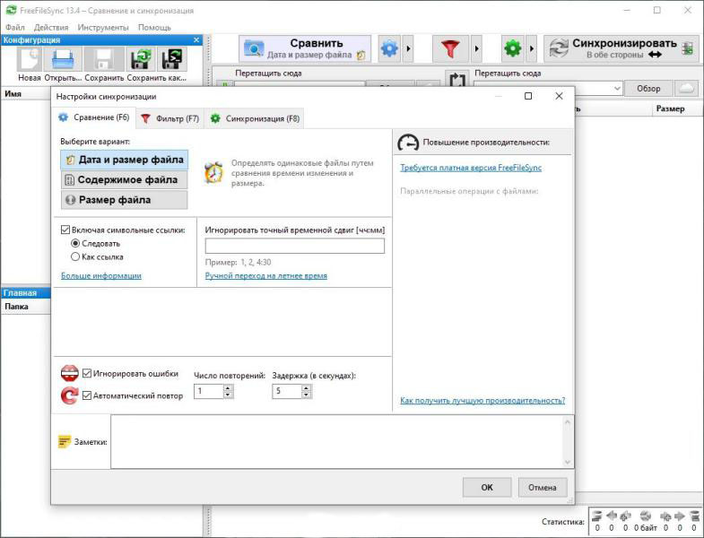This screenshot has width=704, height=538.
Task: Toggle Включая символьные ссылки checkbox
Action: tap(65, 230)
